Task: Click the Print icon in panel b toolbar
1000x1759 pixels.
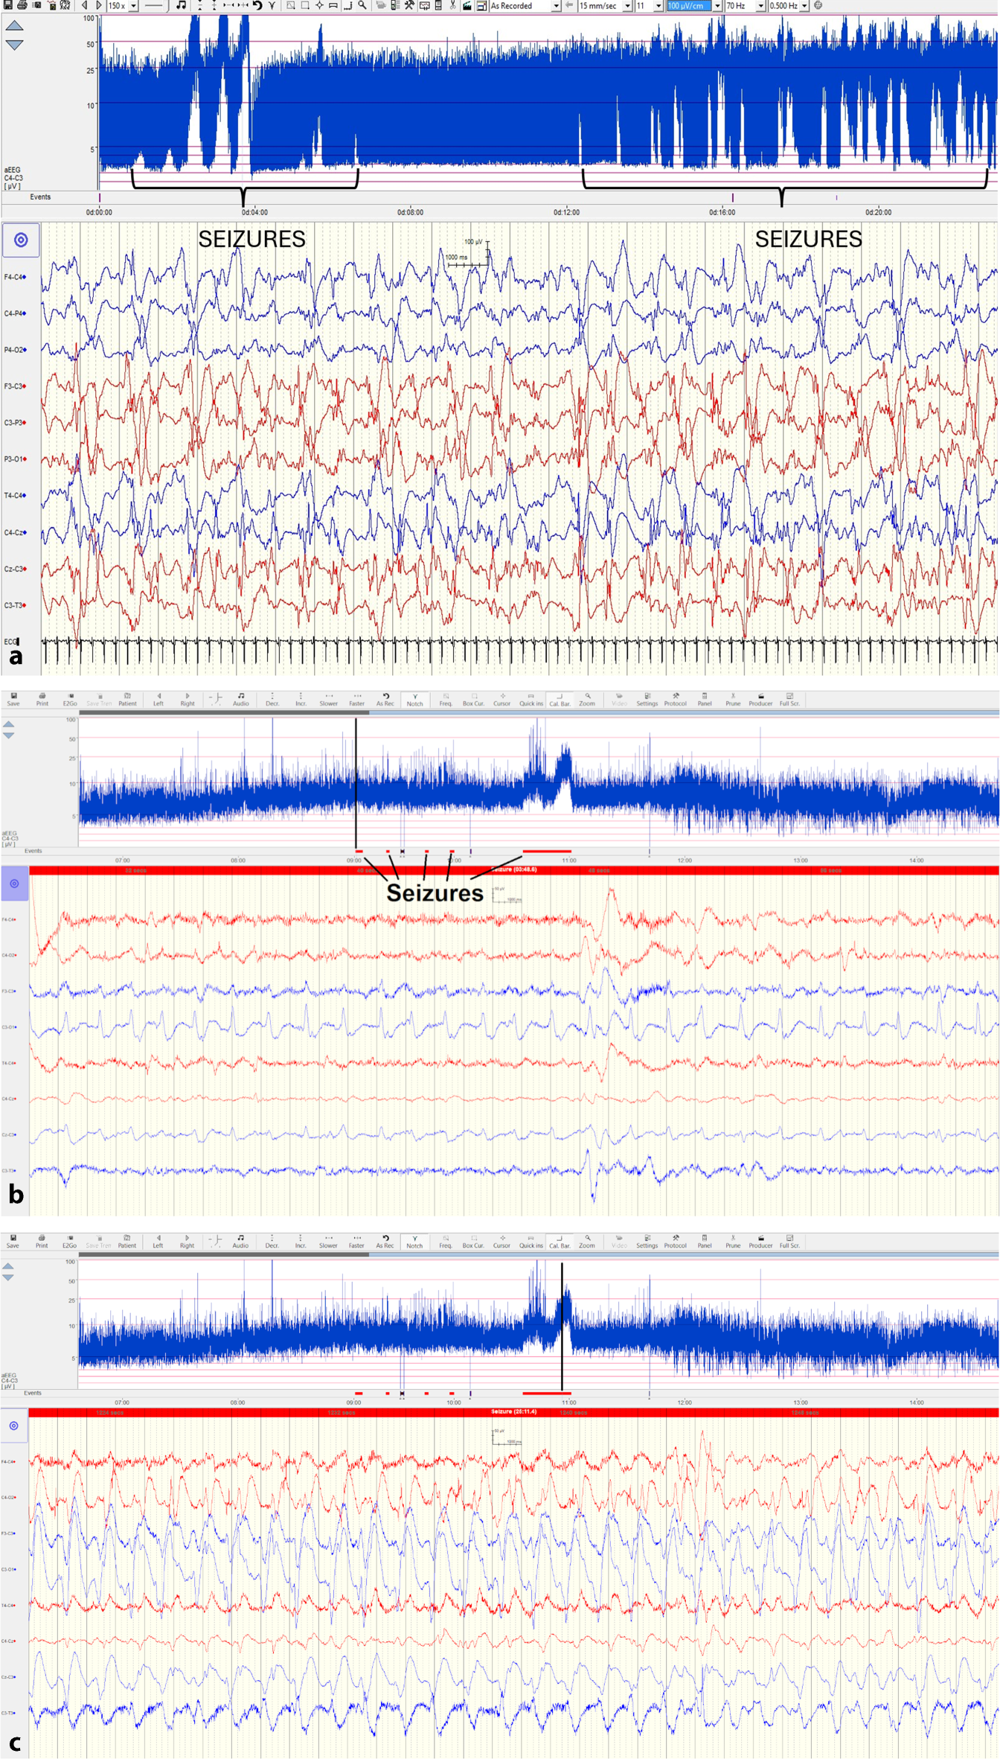Action: click(x=42, y=699)
